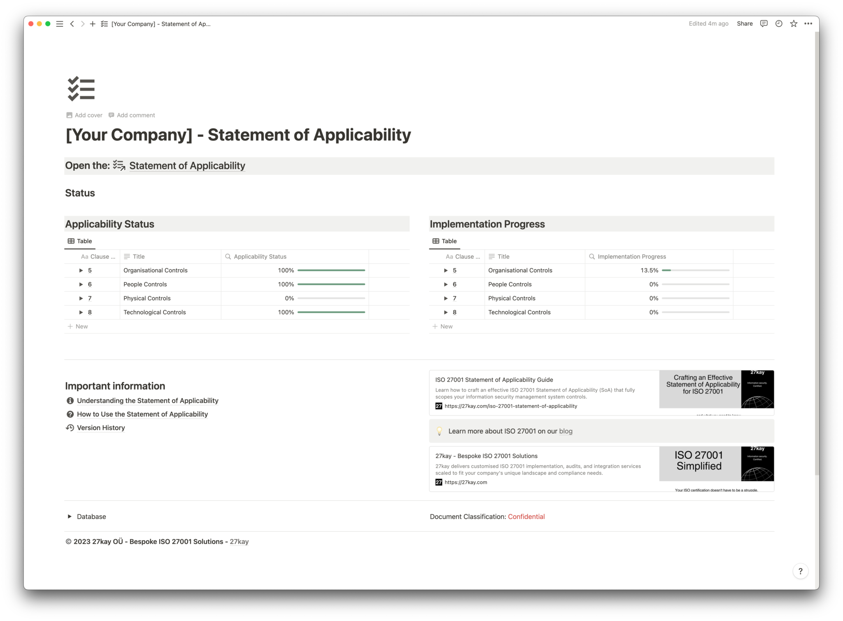Open comments via the speech bubble icon
Image resolution: width=843 pixels, height=621 pixels.
click(764, 23)
